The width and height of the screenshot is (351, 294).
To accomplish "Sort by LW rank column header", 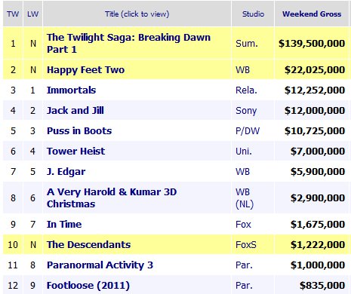I will coord(32,14).
